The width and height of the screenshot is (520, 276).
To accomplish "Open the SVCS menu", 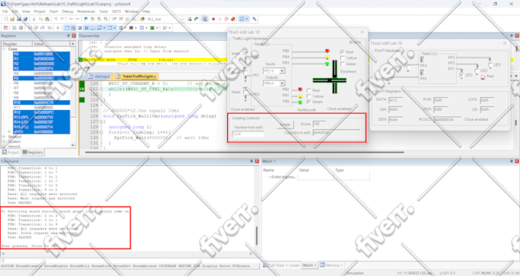I will click(x=116, y=11).
